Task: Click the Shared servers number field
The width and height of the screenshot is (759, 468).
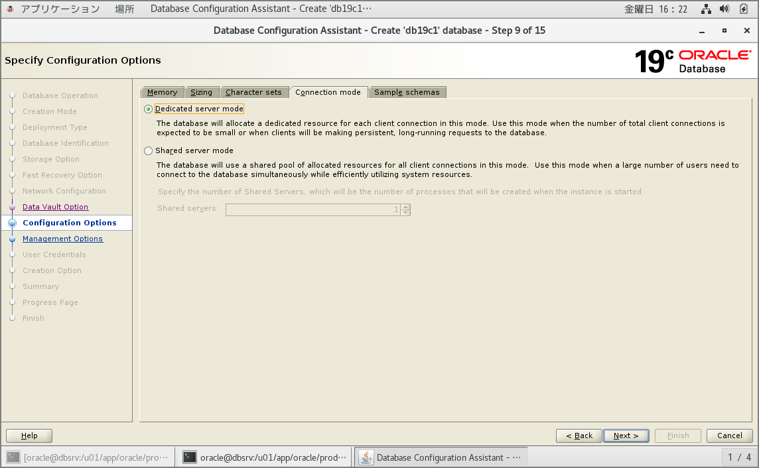Action: point(312,209)
